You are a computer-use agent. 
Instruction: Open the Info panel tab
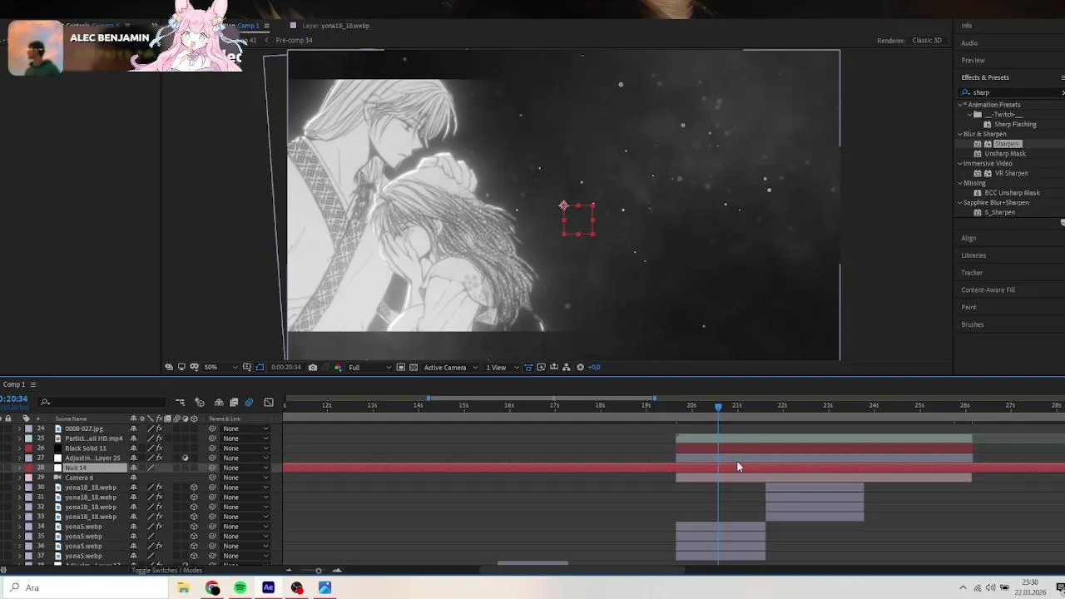click(x=967, y=26)
